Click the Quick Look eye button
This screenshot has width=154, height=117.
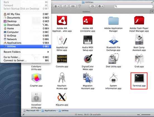[92, 6]
